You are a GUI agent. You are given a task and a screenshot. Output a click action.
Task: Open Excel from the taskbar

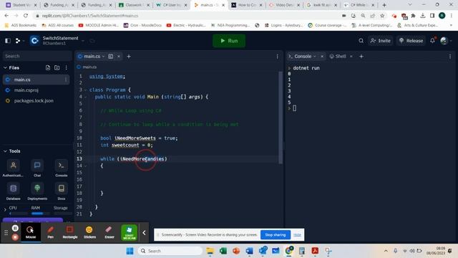[223, 251]
